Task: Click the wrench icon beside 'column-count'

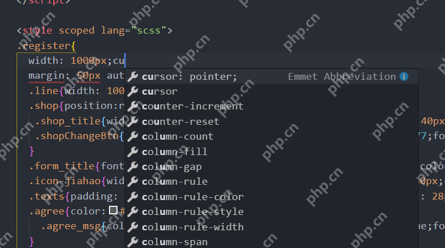Action: (x=132, y=136)
